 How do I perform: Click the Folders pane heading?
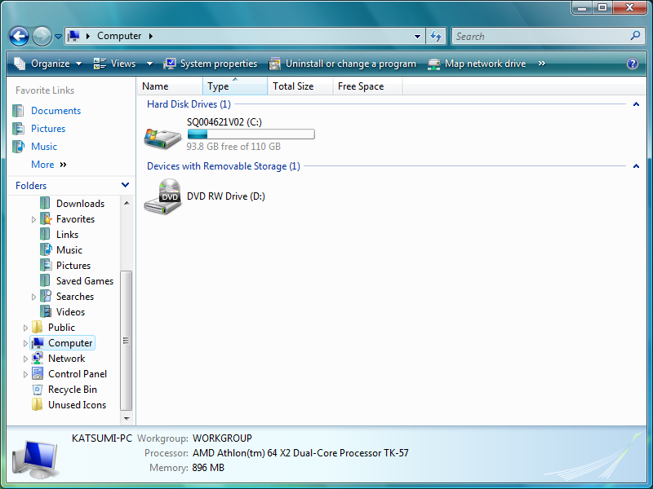point(31,186)
